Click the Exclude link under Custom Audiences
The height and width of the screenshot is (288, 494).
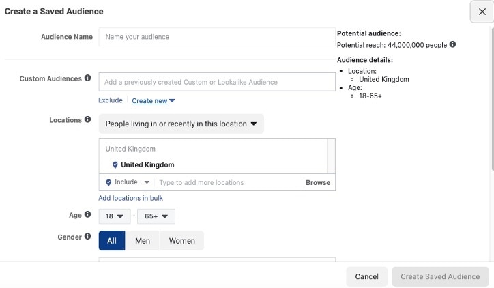(x=111, y=100)
